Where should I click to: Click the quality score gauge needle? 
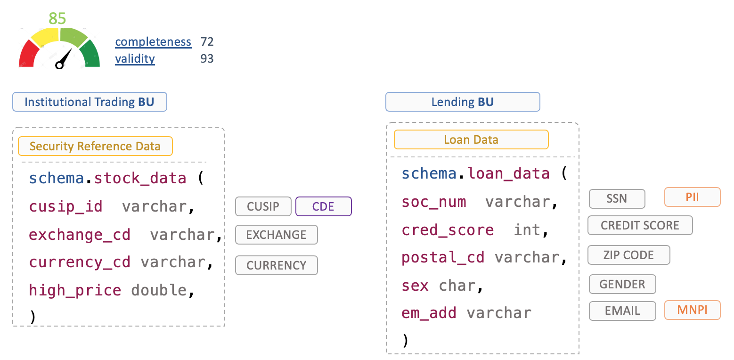[x=65, y=57]
